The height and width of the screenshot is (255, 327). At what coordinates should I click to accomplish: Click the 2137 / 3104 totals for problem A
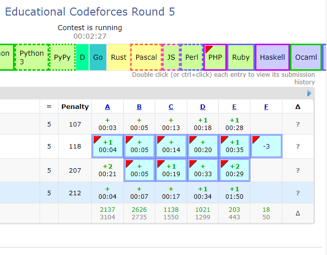coord(107,213)
